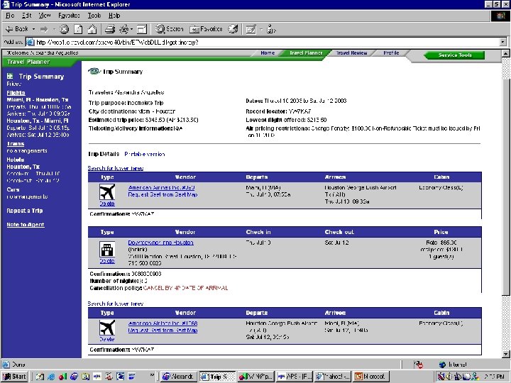Click the Trip Summary eye logo icon
Screen dimensions: 511x383
point(94,72)
